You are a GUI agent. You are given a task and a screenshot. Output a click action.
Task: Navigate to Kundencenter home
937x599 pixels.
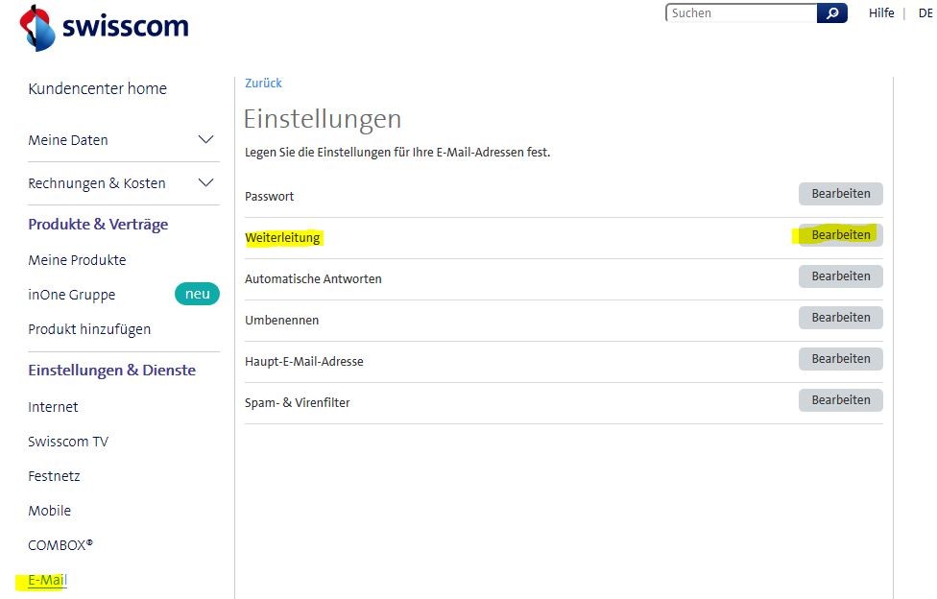coord(97,88)
